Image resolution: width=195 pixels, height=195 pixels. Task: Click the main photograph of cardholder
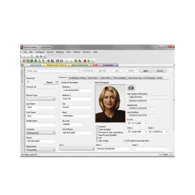point(110,104)
